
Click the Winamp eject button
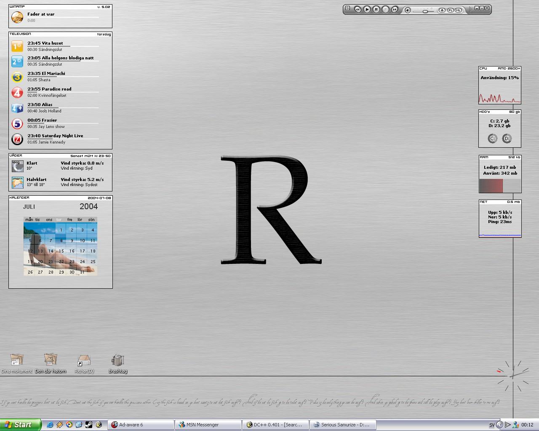pos(442,10)
